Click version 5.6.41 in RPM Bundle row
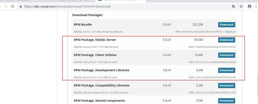The height and width of the screenshot is (104, 258). point(167,25)
